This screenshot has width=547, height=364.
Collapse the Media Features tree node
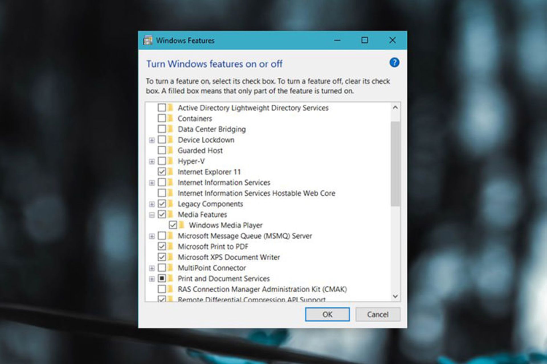pyautogui.click(x=152, y=214)
